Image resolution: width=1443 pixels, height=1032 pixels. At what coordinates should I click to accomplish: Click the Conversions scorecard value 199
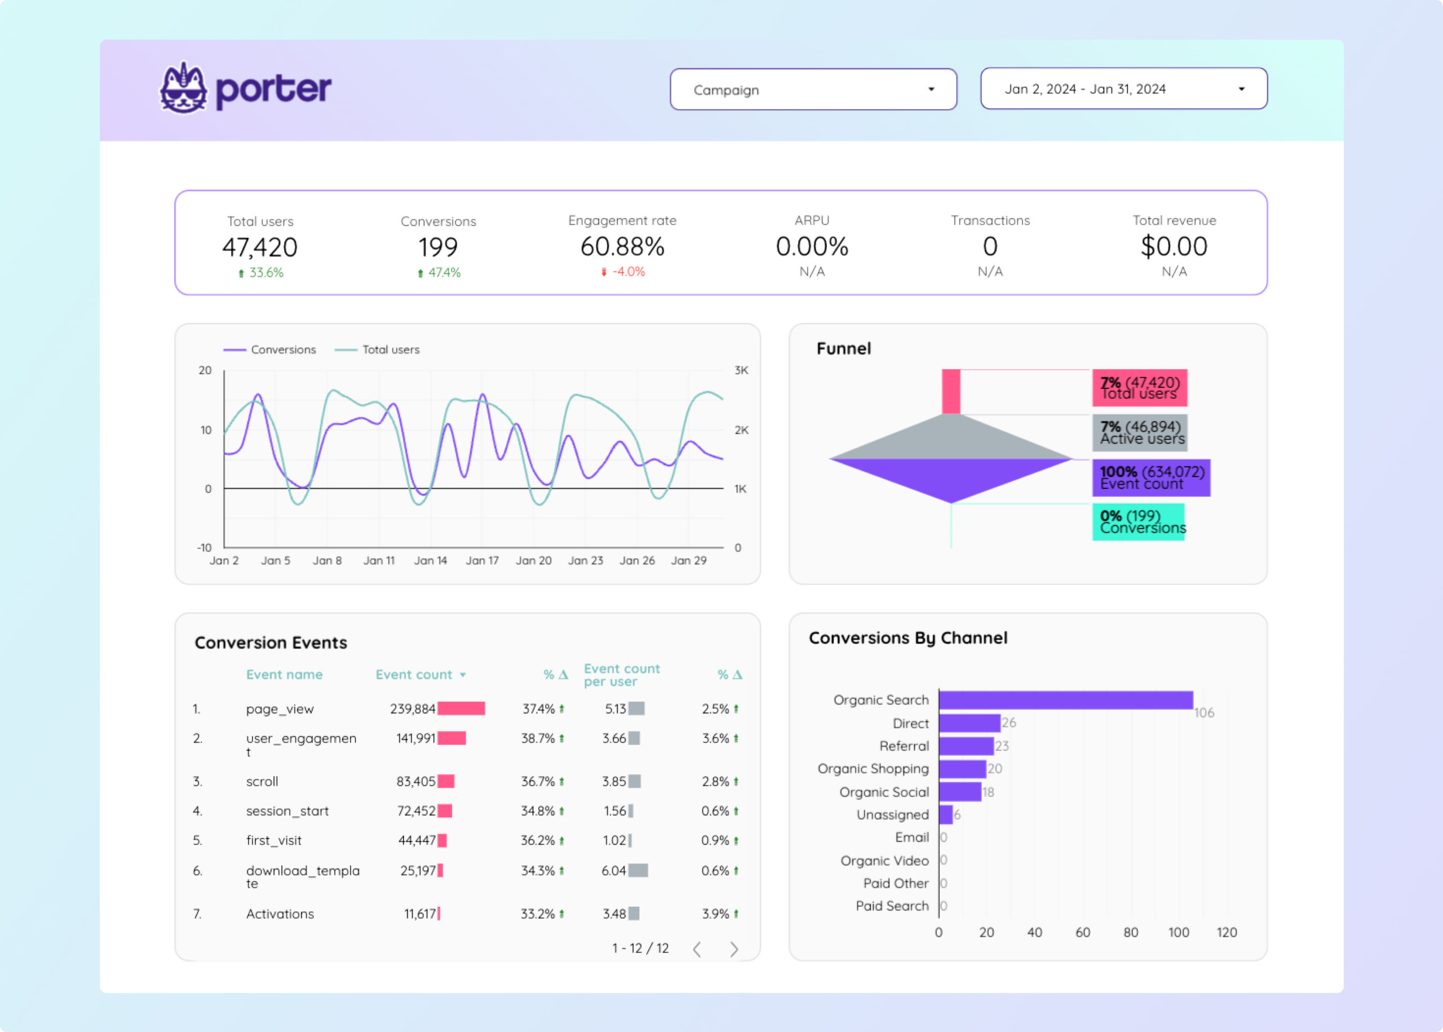pyautogui.click(x=438, y=247)
